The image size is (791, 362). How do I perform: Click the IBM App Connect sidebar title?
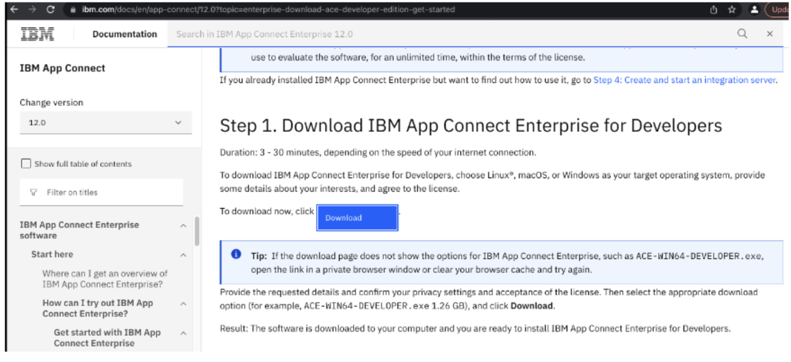point(62,68)
